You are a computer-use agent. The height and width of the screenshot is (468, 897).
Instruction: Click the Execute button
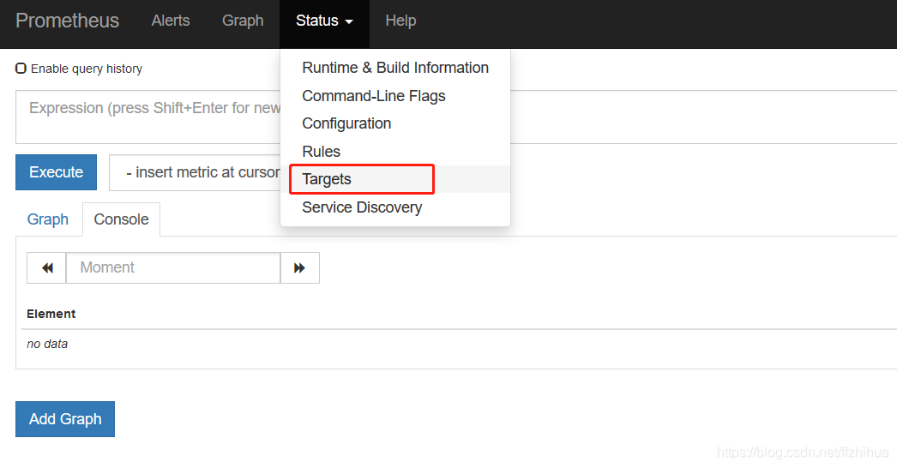[56, 172]
